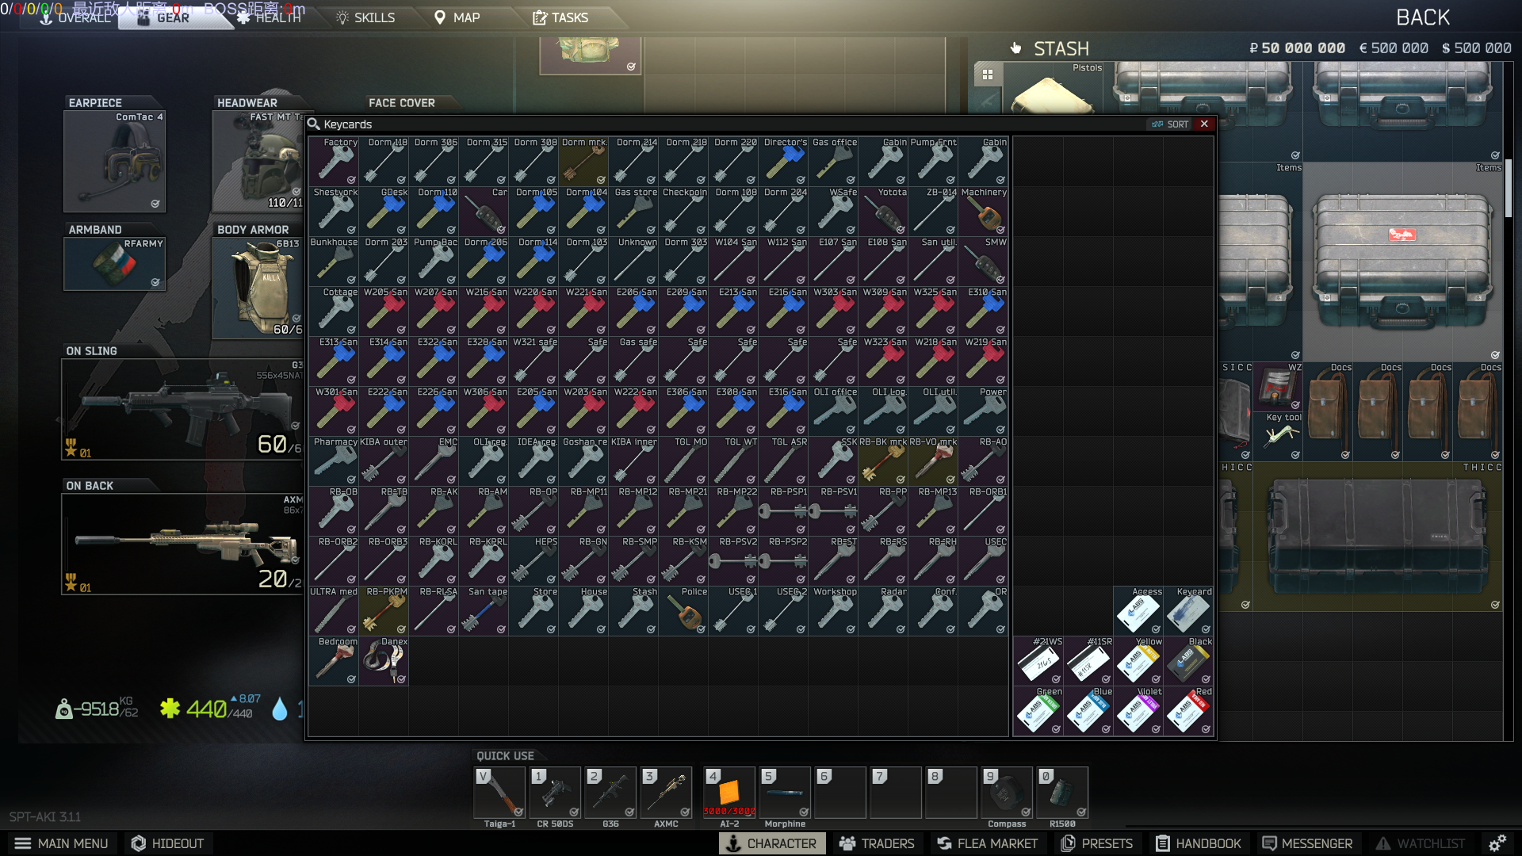Close the Keycards container window

tap(1204, 124)
